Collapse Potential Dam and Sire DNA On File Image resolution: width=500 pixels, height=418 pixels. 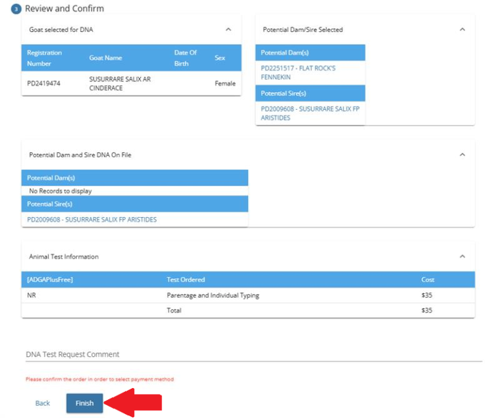462,155
